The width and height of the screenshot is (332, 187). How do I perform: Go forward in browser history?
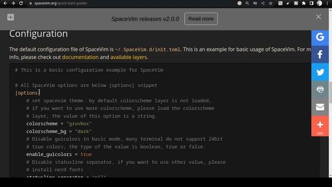[x=13, y=3]
